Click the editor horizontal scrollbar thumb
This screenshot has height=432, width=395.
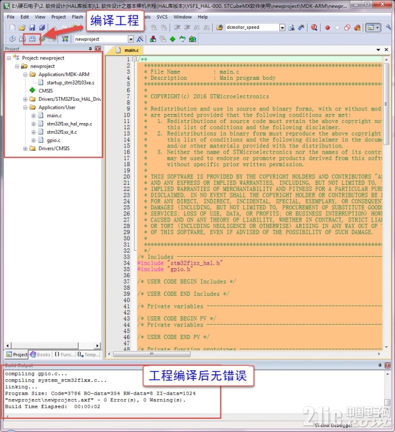point(152,354)
